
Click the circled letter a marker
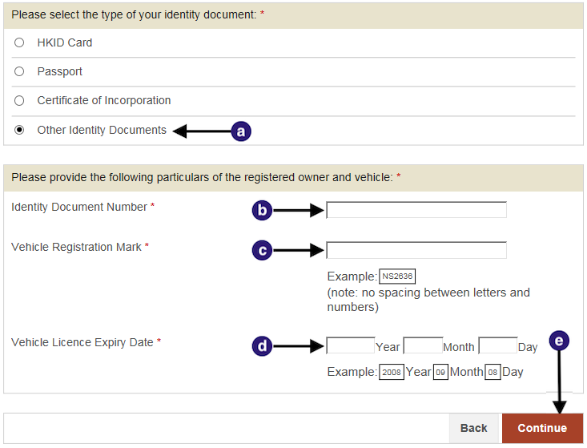(241, 131)
